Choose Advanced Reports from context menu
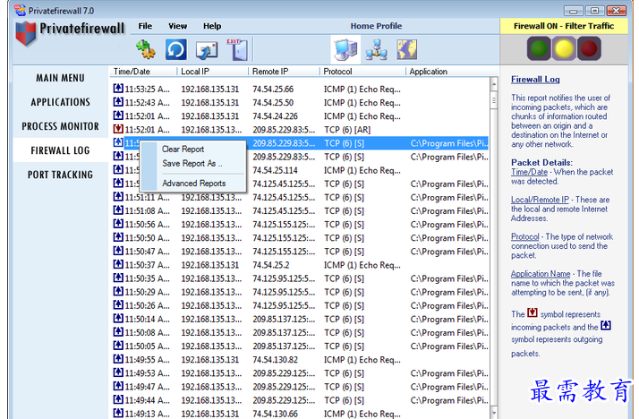Viewport: 639px width, 419px height. click(192, 184)
